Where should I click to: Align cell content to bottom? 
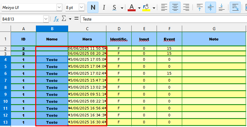pos(222,7)
